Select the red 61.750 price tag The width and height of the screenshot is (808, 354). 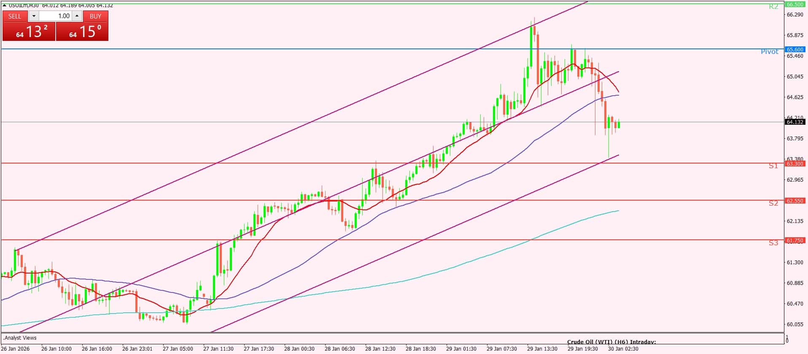click(795, 240)
